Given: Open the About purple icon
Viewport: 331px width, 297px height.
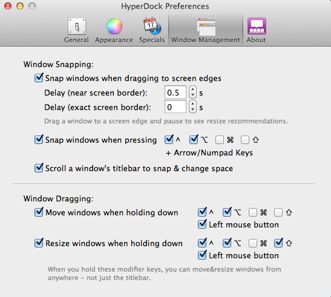Looking at the screenshot, I should point(257,26).
